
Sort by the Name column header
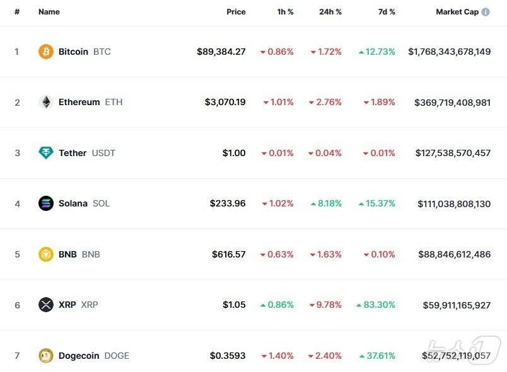point(49,12)
